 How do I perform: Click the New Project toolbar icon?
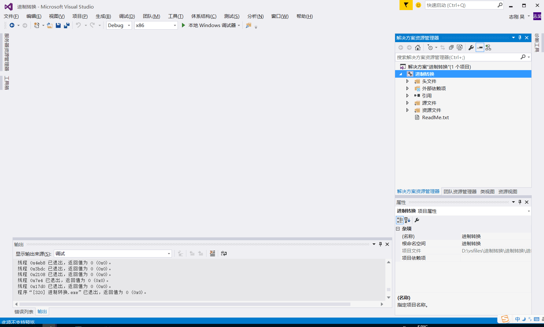[37, 25]
